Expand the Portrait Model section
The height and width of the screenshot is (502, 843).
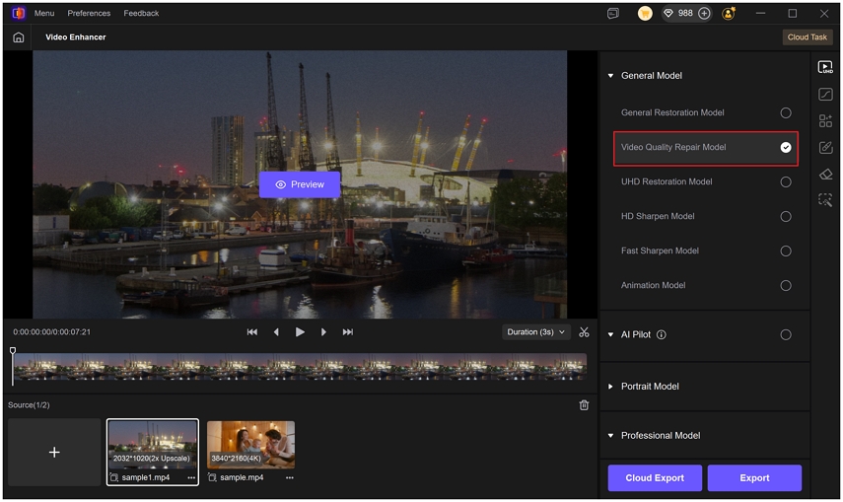pyautogui.click(x=650, y=387)
